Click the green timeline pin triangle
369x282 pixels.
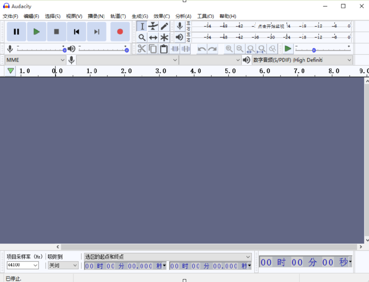click(x=10, y=71)
